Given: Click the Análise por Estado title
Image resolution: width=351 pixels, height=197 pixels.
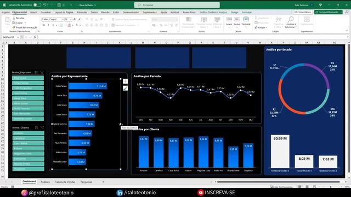Looking at the screenshot, I should tap(279, 50).
